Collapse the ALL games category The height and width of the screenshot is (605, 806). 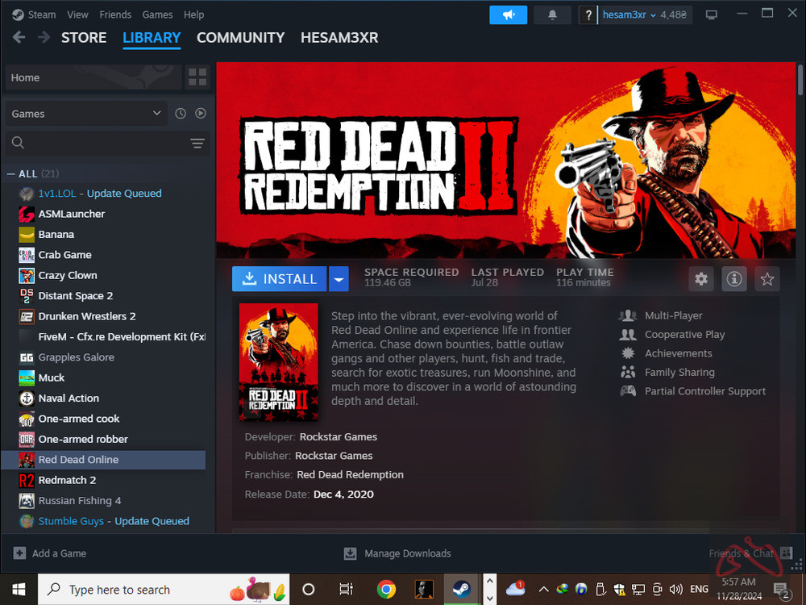point(11,173)
